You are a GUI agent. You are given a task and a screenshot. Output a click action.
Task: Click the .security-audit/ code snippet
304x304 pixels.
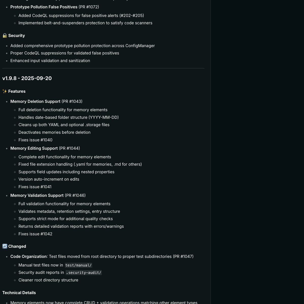tap(84, 273)
